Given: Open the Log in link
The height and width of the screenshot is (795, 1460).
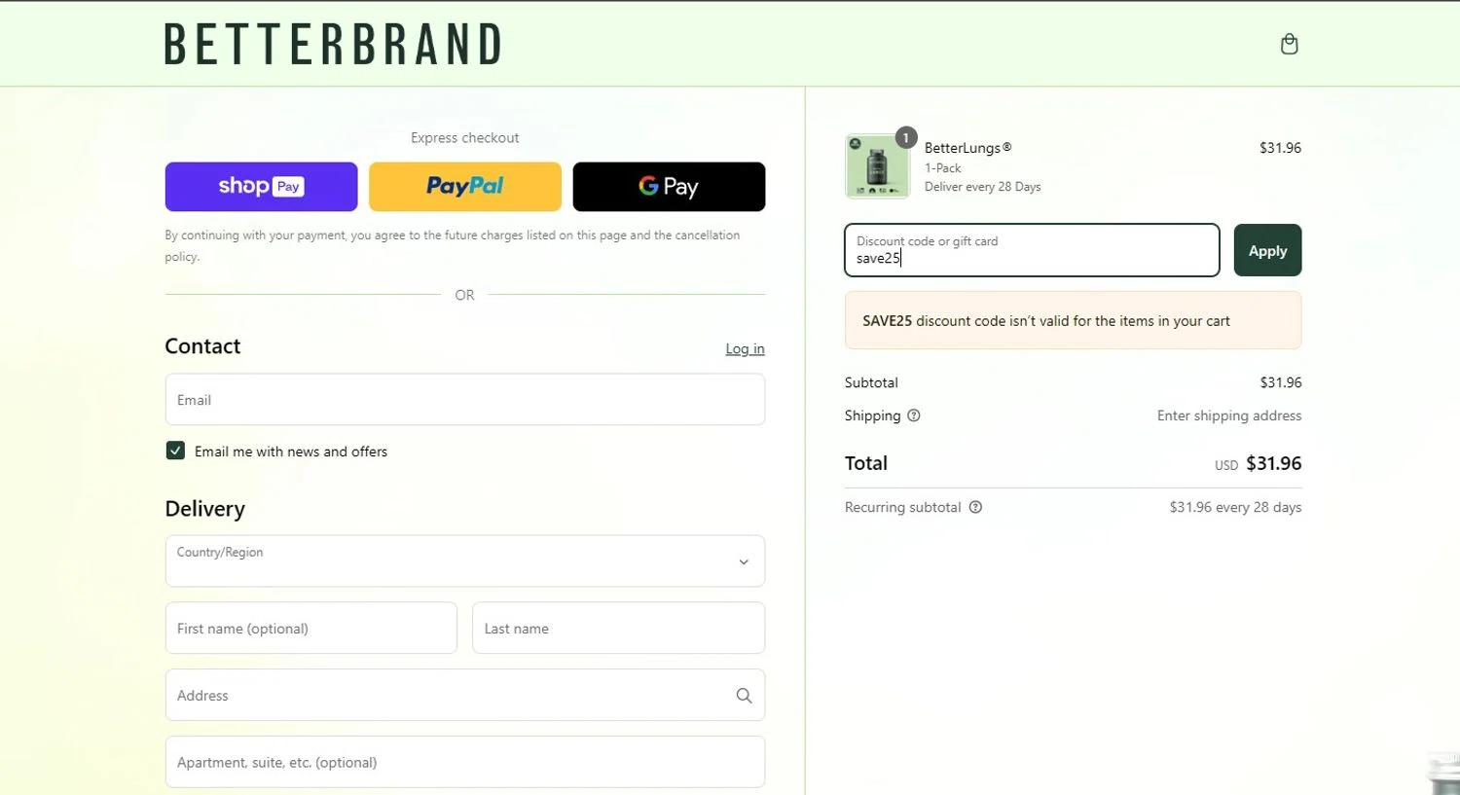Looking at the screenshot, I should (745, 348).
